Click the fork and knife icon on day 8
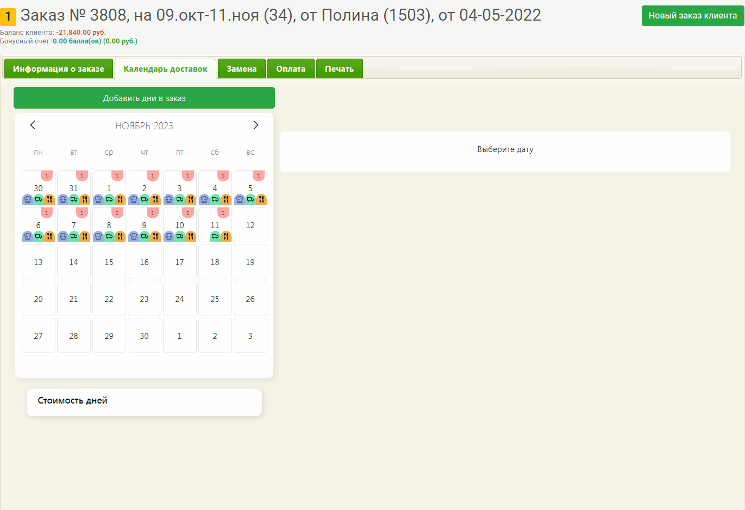The image size is (745, 510). click(x=120, y=236)
